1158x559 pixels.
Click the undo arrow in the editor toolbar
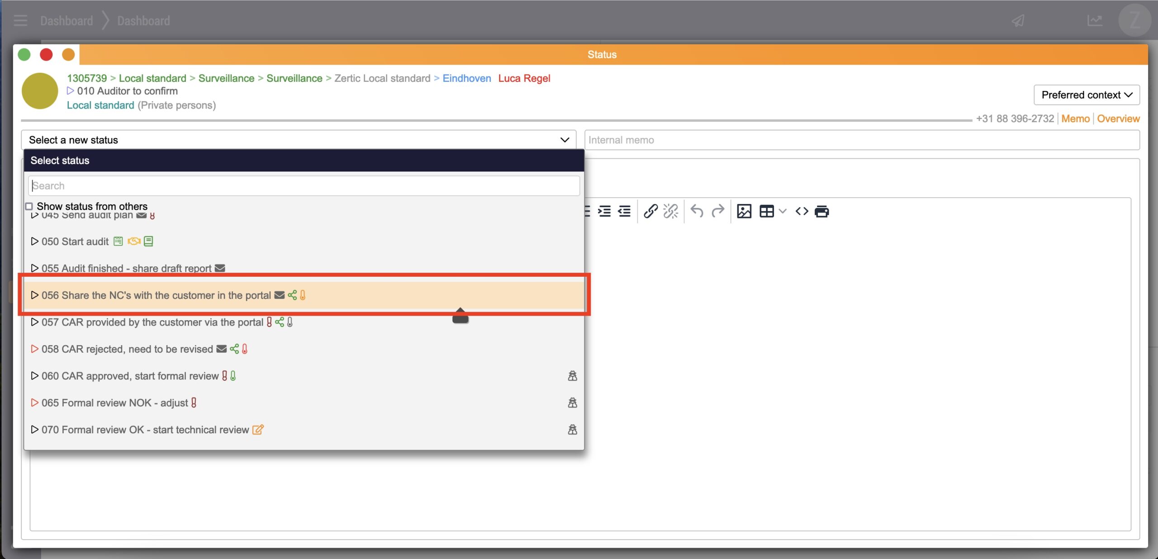point(697,211)
